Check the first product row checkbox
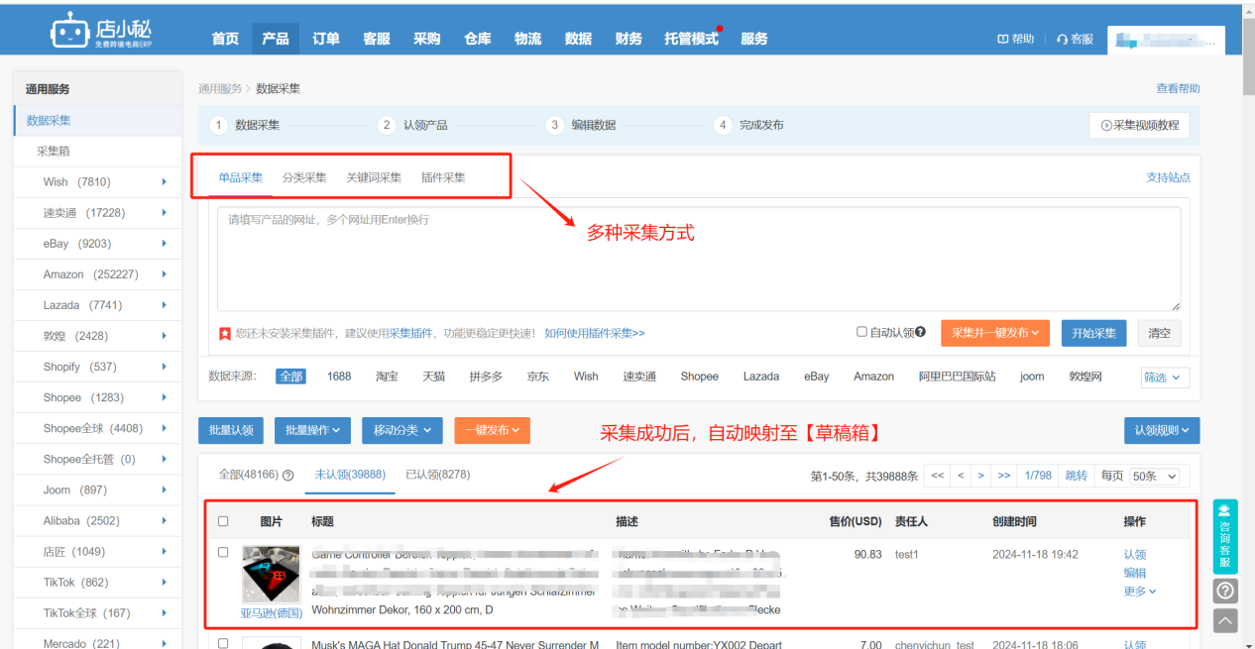The image size is (1255, 649). [x=223, y=552]
